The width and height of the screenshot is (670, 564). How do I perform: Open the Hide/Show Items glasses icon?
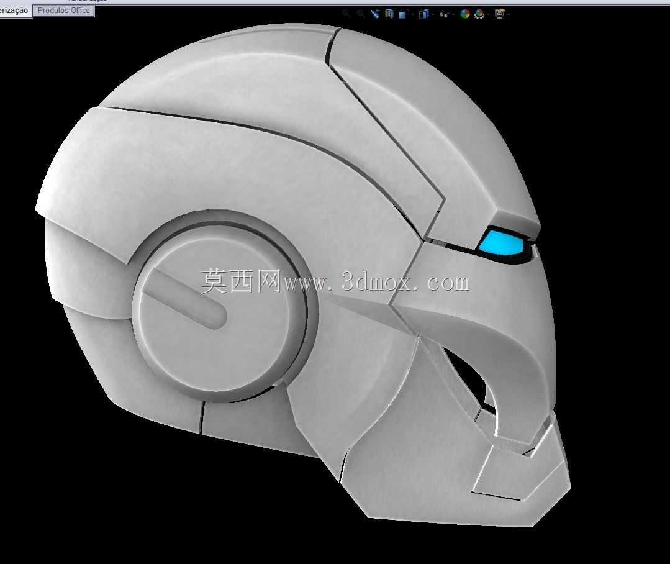tap(444, 14)
